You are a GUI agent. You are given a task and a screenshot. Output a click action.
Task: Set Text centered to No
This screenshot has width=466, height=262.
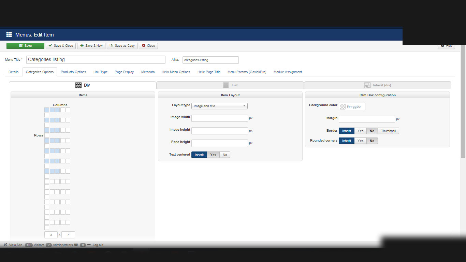tap(225, 155)
